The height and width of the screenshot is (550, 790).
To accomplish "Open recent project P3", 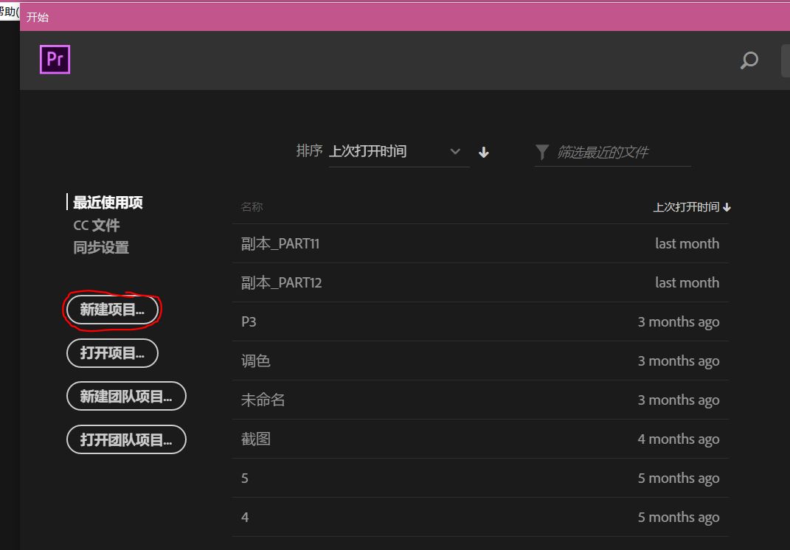I will (x=481, y=322).
